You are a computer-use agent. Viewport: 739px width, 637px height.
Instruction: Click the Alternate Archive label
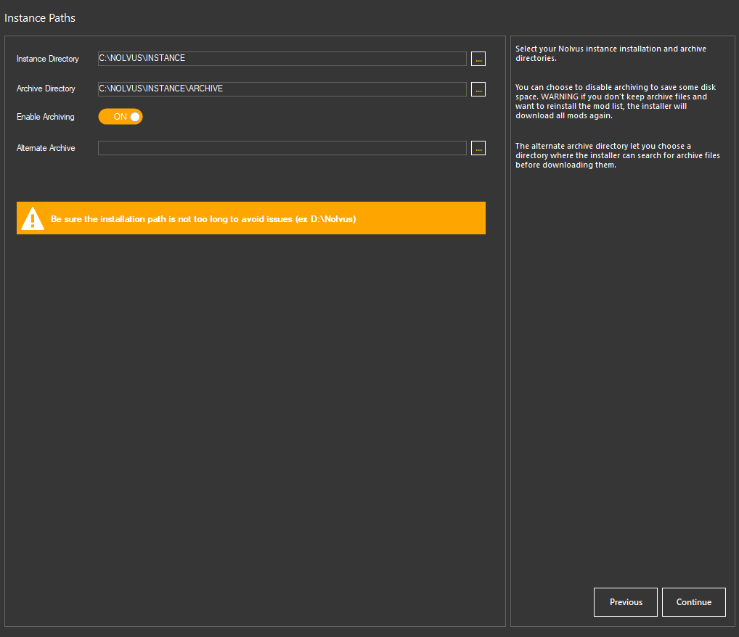46,148
